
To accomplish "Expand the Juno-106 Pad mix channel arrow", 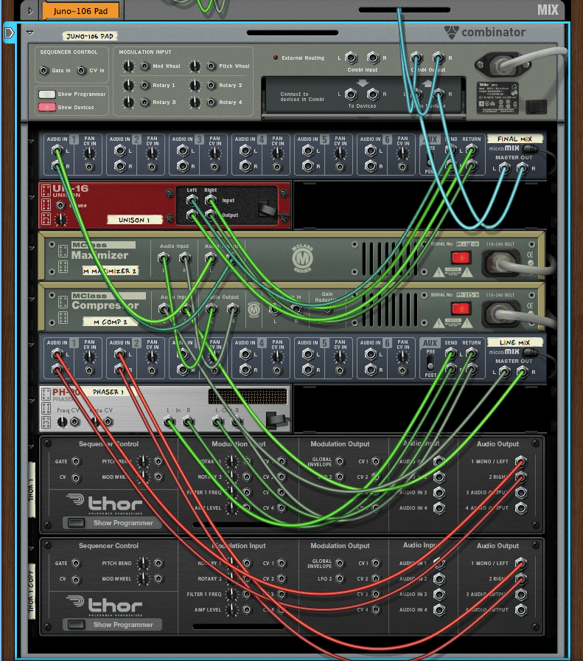I will (x=30, y=10).
